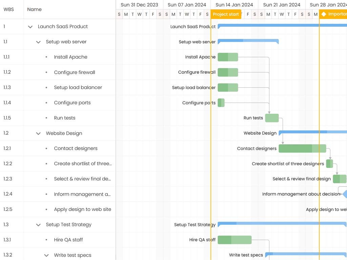Click the Setup web server summary bar
This screenshot has width=347, height=260.
point(248,41)
